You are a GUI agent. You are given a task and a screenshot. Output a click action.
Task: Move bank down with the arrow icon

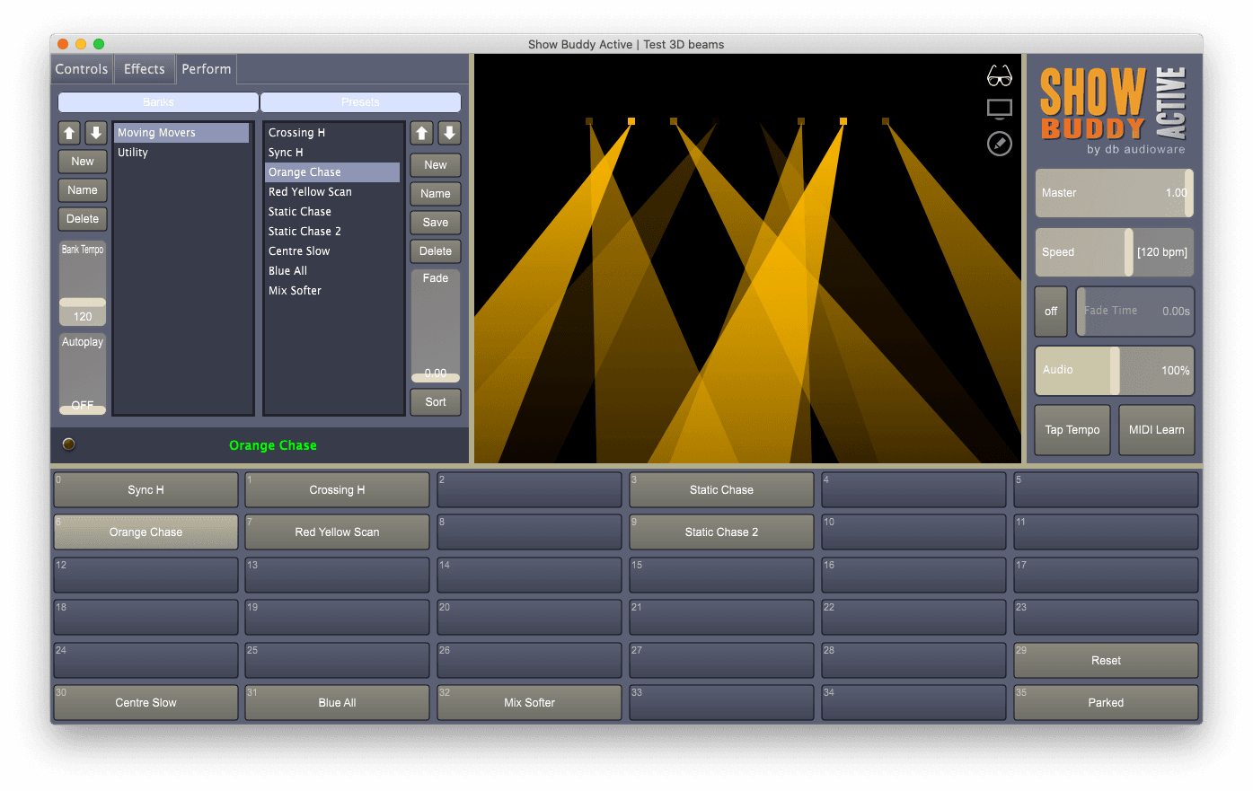click(x=95, y=133)
